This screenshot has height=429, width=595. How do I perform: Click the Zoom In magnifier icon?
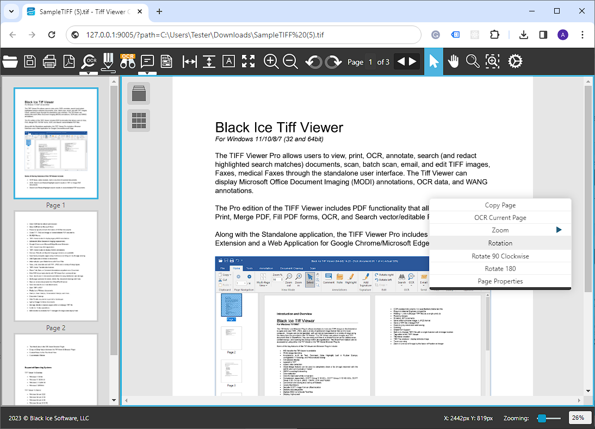pyautogui.click(x=271, y=61)
